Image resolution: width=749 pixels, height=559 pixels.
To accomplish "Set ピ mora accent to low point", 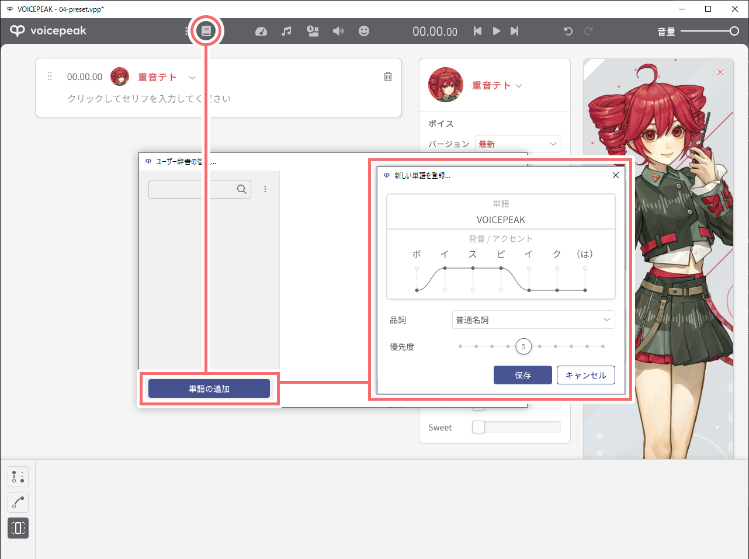I will coord(501,290).
